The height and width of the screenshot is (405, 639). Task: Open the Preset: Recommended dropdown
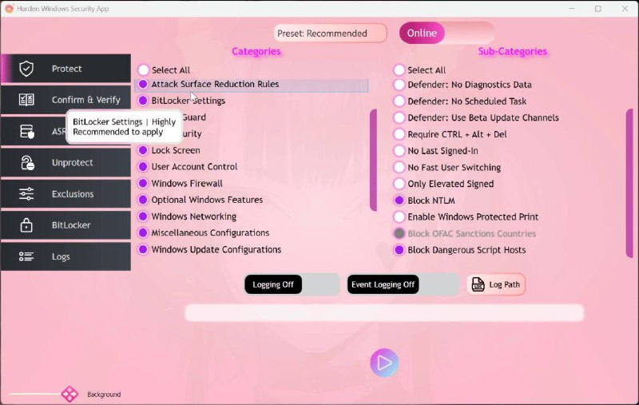click(x=330, y=34)
